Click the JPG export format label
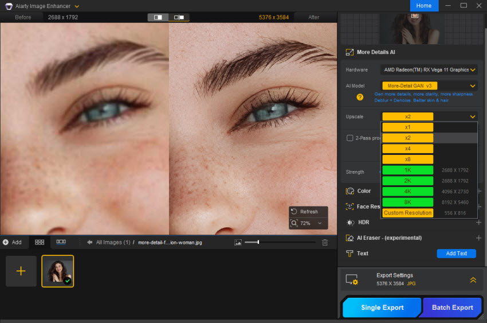This screenshot has height=323, width=487. 411,283
